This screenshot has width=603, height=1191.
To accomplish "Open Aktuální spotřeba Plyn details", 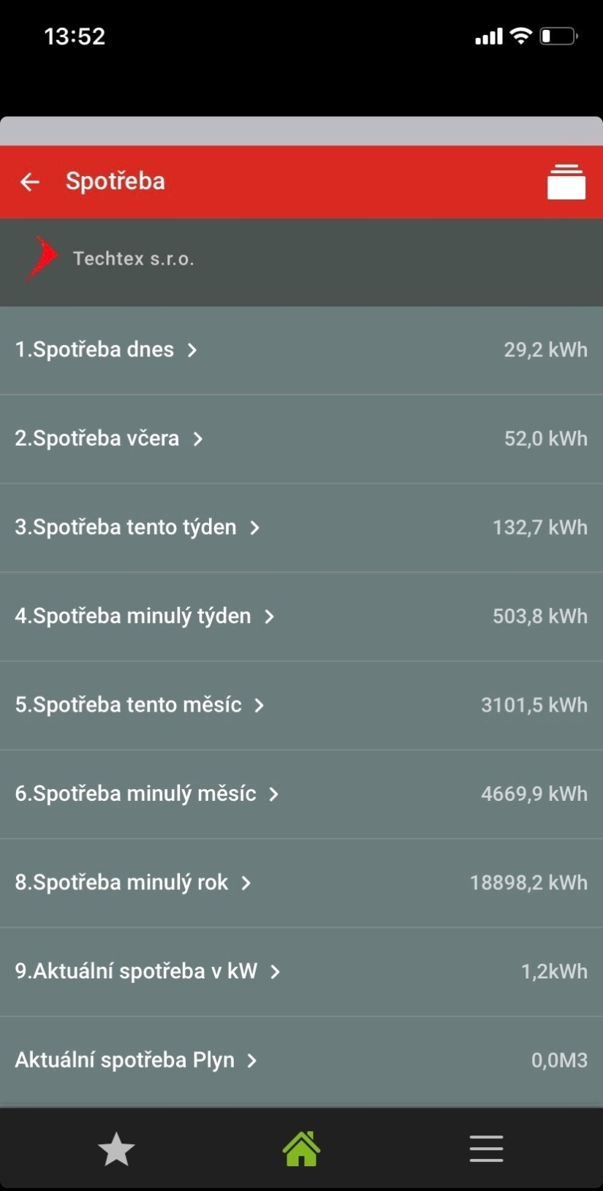I will coord(125,1060).
